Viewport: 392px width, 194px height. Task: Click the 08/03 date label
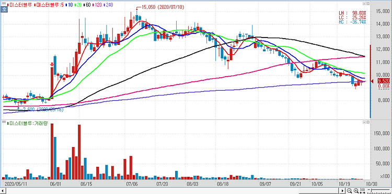pyautogui.click(x=192, y=184)
